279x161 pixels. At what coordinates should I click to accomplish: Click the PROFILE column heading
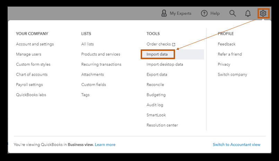tap(226, 34)
